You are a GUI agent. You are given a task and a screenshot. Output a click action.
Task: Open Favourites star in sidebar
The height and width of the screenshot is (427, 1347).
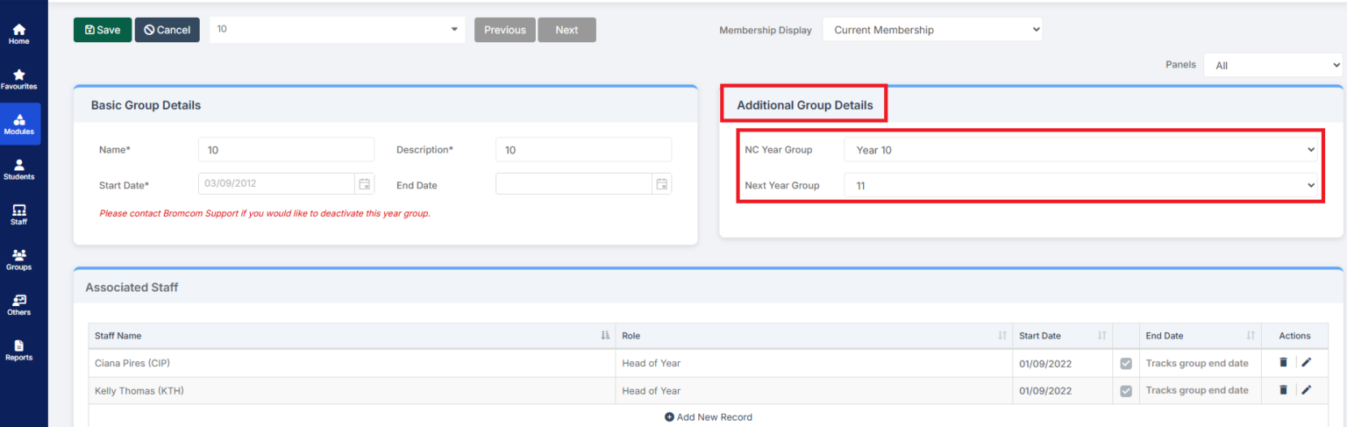19,80
